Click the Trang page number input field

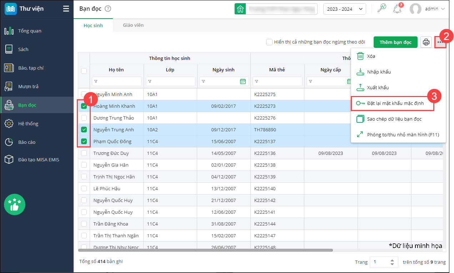(379, 262)
